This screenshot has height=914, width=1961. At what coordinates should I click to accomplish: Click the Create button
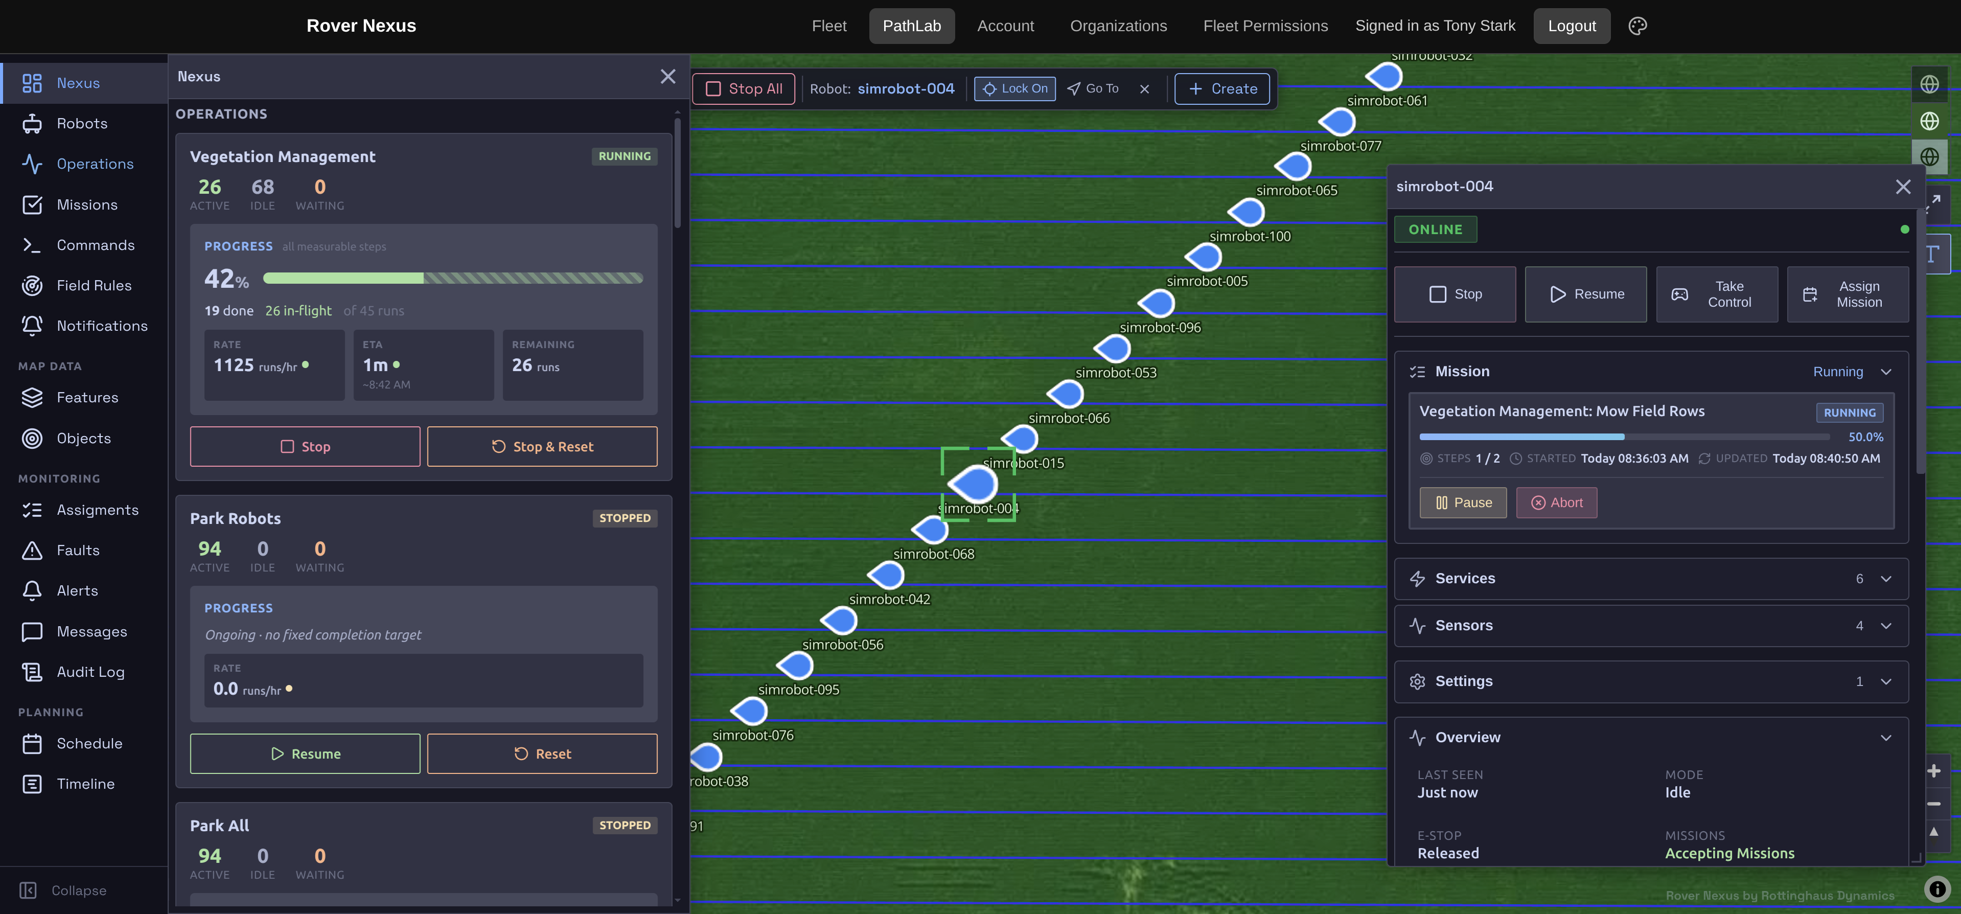click(1222, 89)
